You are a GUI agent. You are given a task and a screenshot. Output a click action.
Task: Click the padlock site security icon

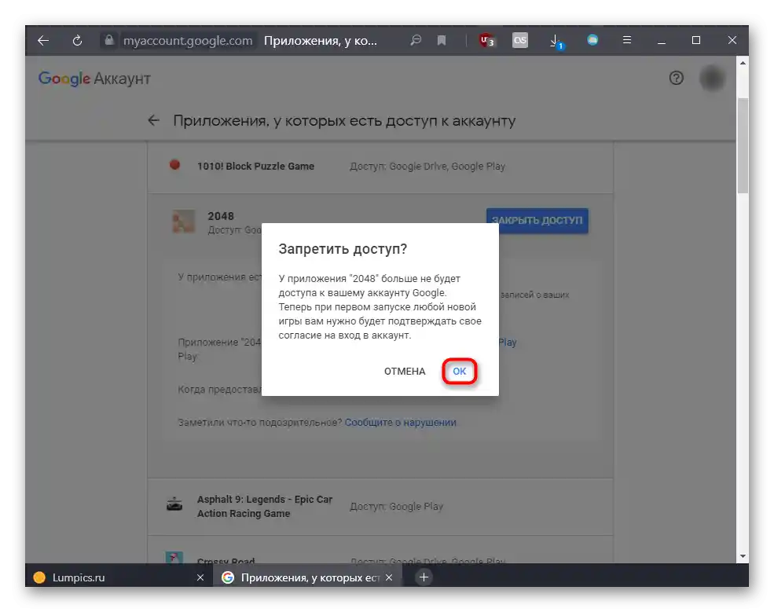[109, 40]
